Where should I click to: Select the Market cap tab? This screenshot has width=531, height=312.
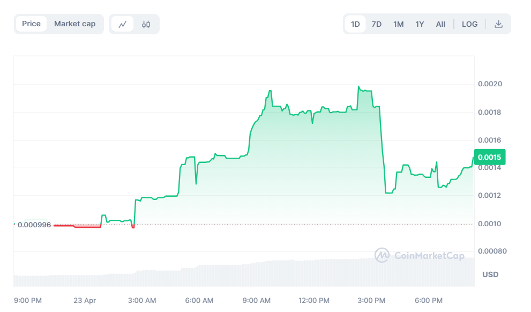[x=74, y=24]
